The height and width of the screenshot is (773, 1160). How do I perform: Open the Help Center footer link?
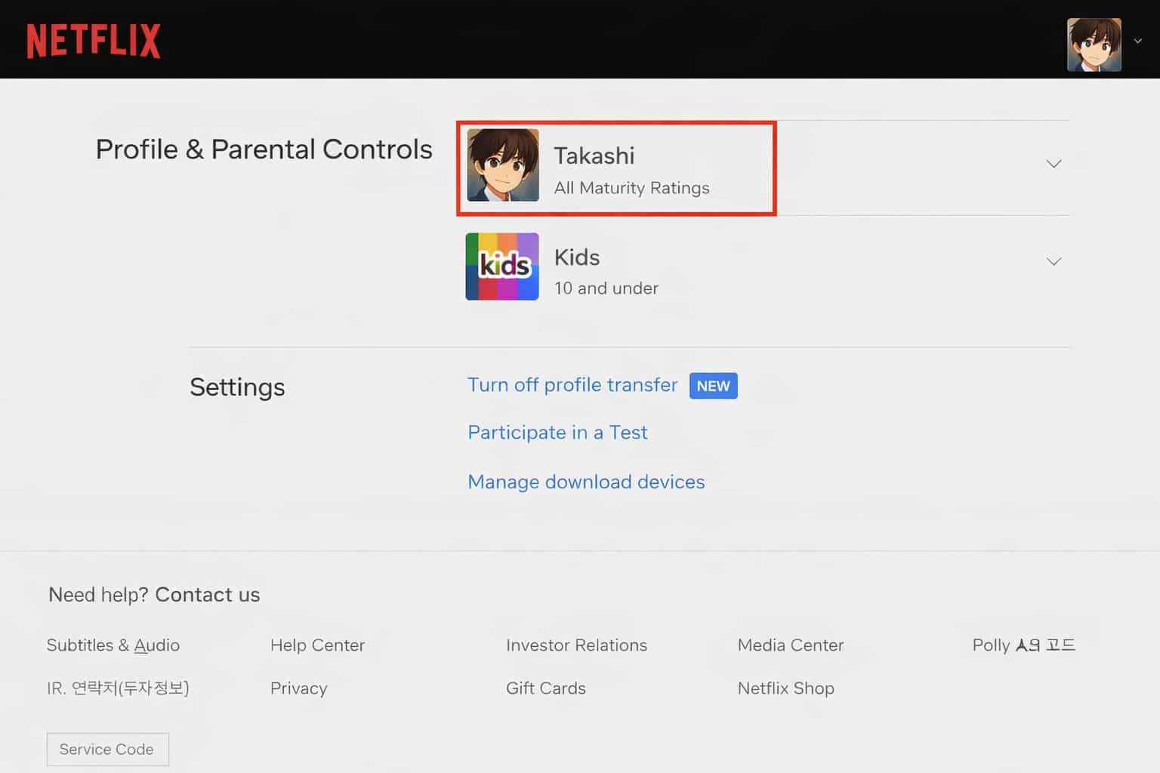(317, 645)
